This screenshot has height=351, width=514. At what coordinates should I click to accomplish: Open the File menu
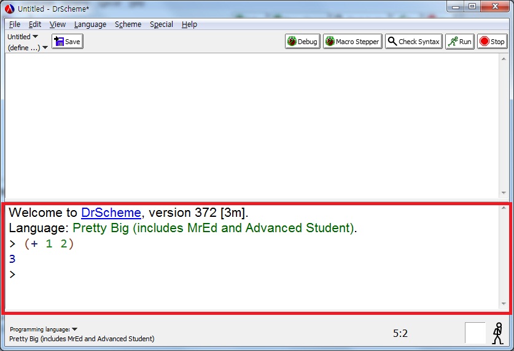pos(15,25)
